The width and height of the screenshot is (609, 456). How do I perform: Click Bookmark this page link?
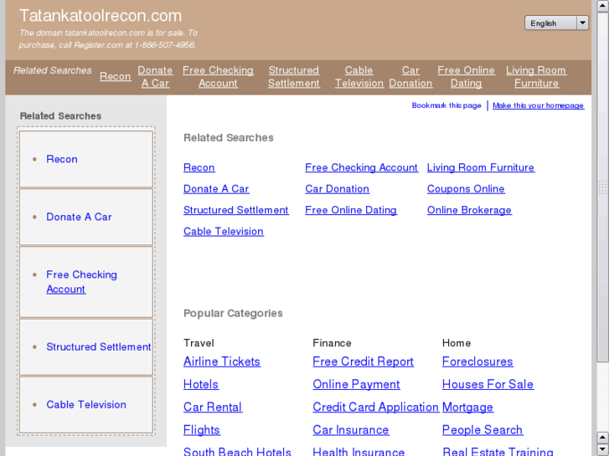(x=446, y=105)
